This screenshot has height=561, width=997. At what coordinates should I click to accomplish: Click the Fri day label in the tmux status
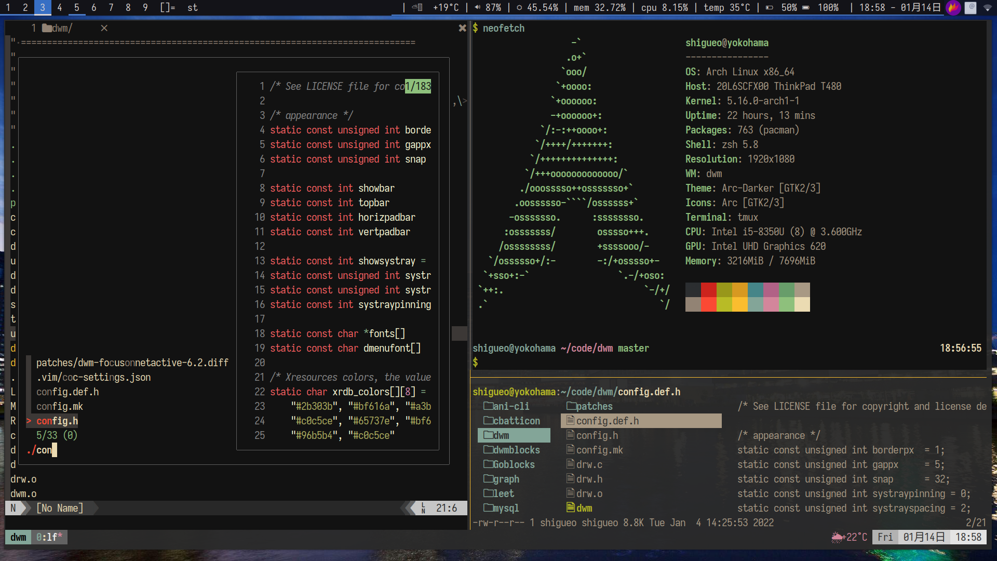coord(885,537)
